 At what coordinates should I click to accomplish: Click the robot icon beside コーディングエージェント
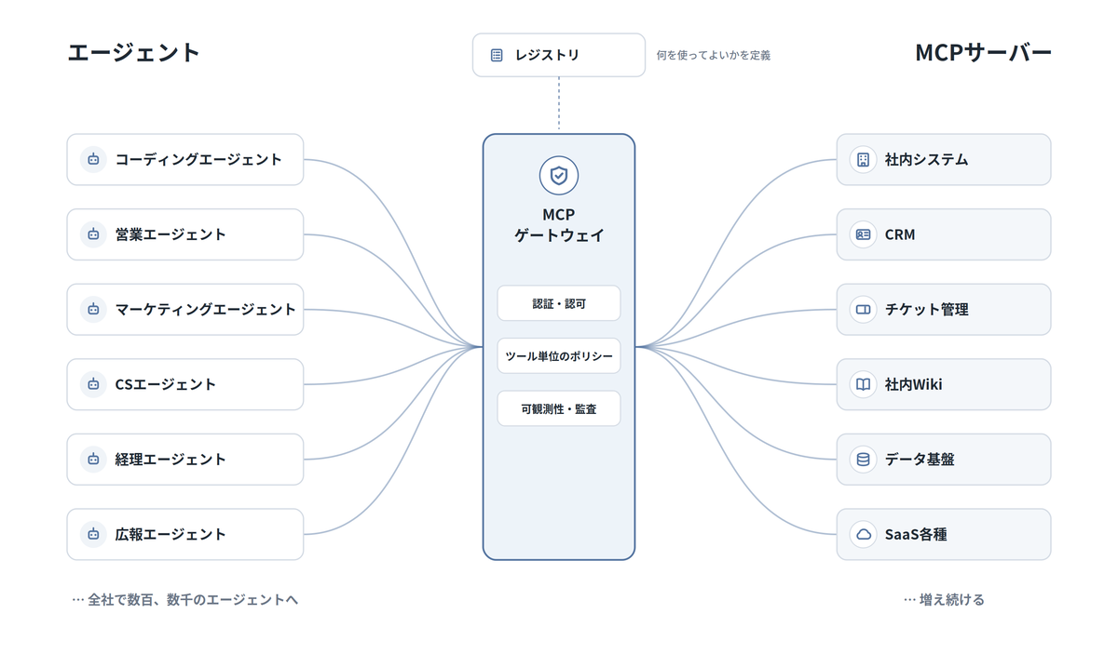point(93,160)
